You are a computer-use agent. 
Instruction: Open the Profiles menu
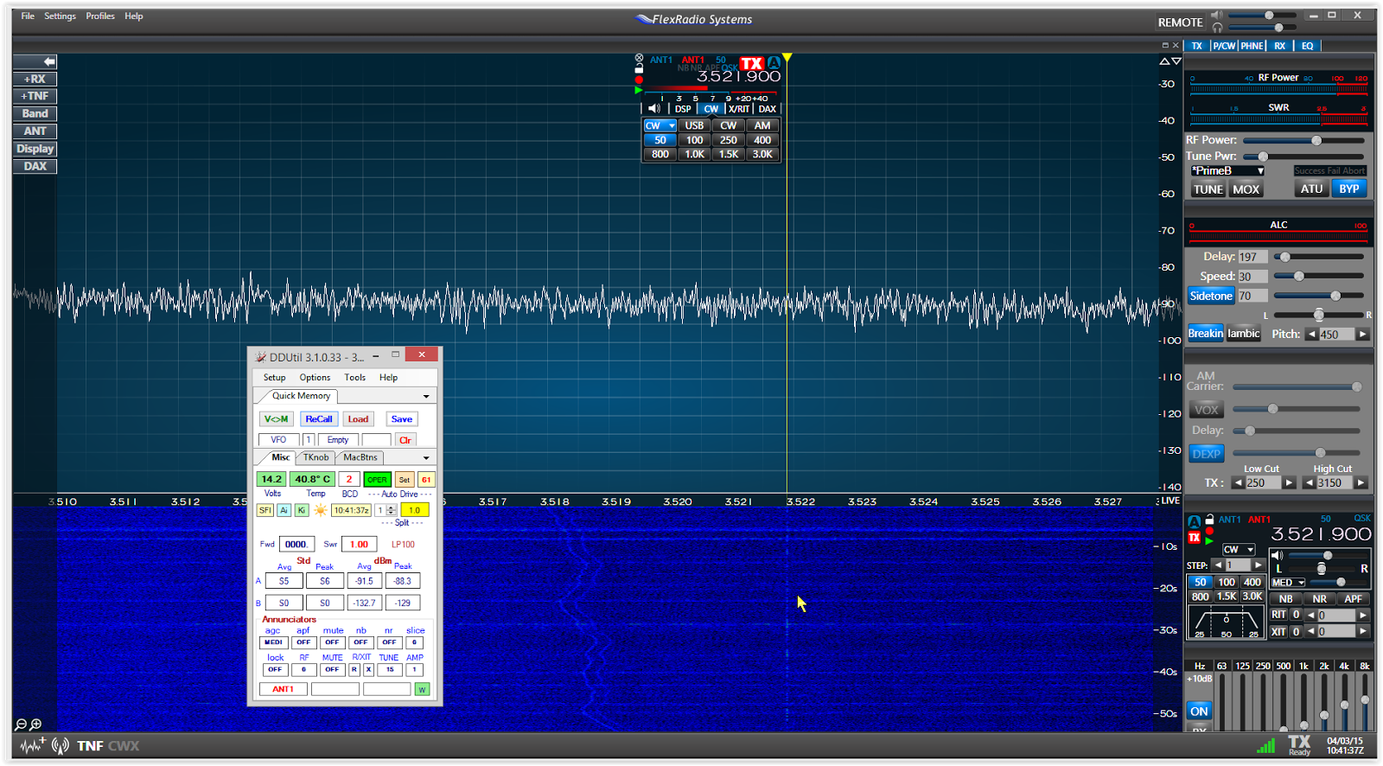coord(100,16)
